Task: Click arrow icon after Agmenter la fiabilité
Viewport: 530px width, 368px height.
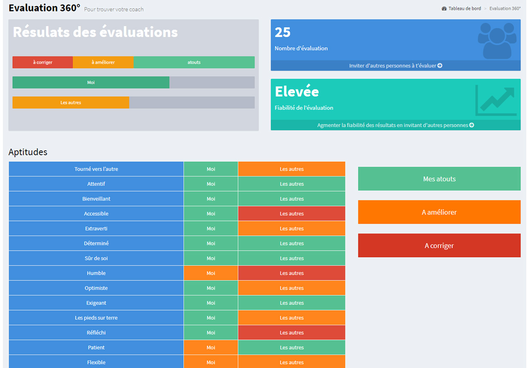Action: pos(472,125)
